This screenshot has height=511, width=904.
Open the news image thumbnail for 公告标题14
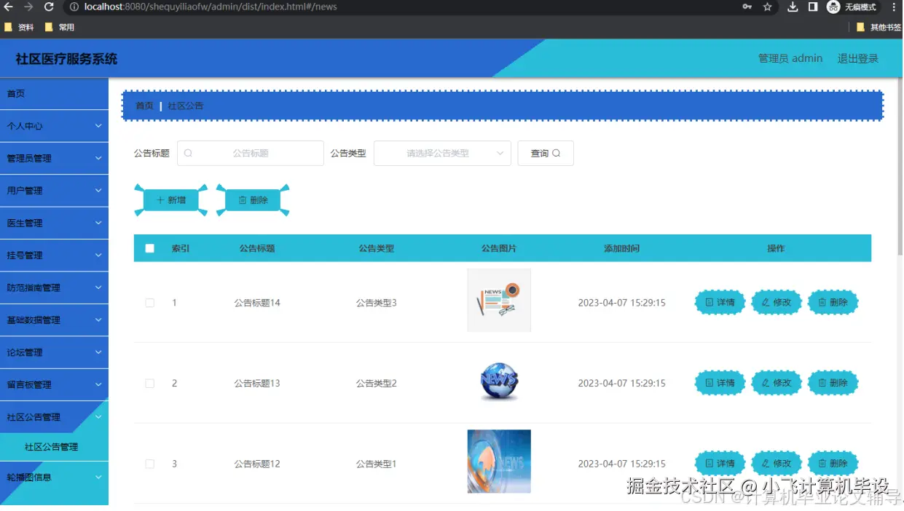[x=499, y=300]
